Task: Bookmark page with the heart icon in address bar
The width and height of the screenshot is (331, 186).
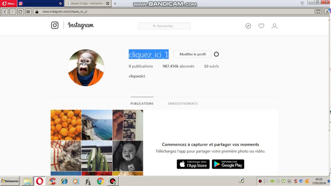Action: point(318,12)
